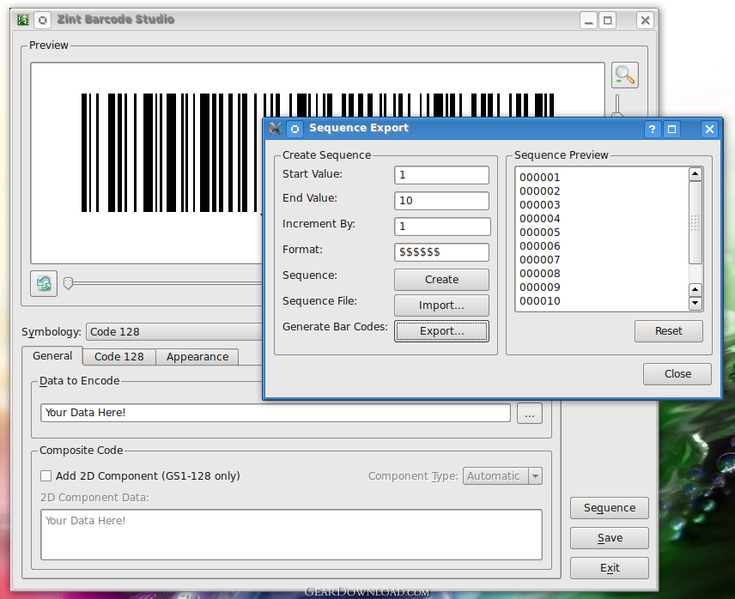The image size is (735, 599).
Task: Select 000004 in the sequence preview
Action: point(539,219)
